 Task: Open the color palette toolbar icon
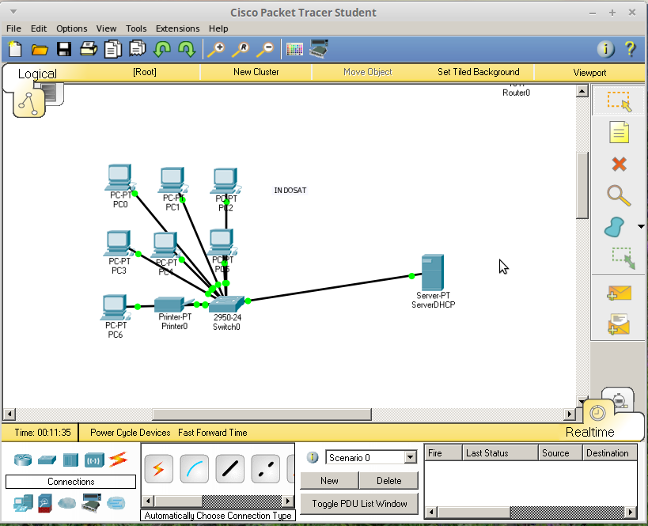(295, 49)
